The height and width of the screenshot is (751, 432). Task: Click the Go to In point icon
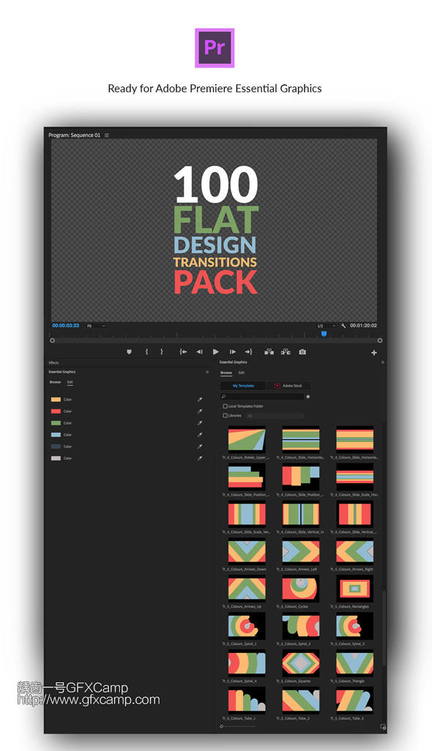(x=183, y=352)
